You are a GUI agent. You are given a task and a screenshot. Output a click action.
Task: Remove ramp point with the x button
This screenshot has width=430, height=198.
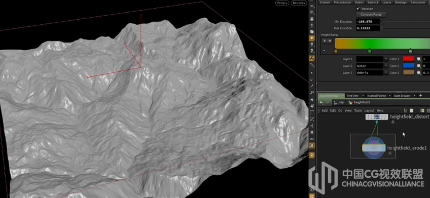[x=325, y=41]
